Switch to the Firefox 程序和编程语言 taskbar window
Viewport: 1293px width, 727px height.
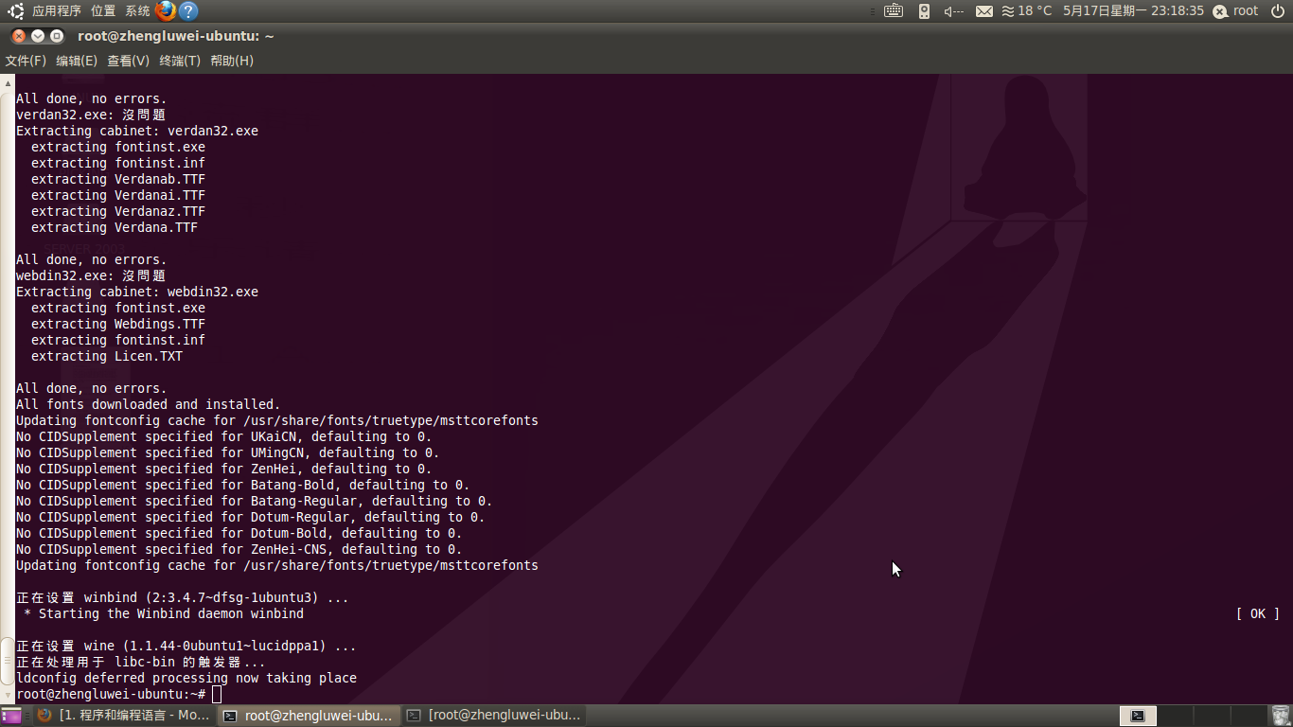123,716
